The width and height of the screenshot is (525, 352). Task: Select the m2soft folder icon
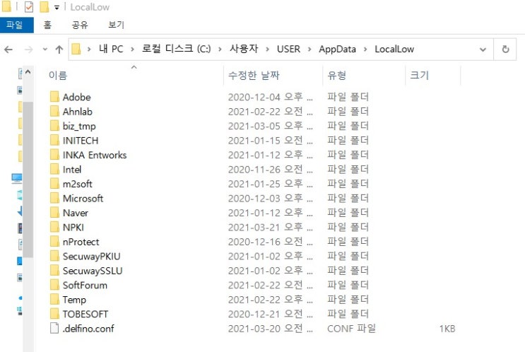point(54,184)
